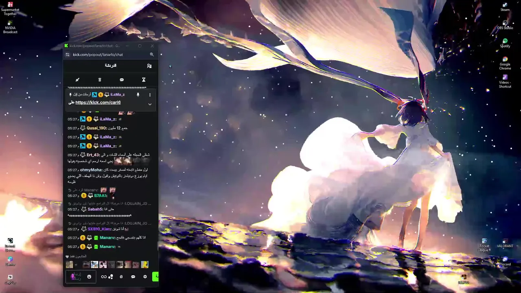The image size is (521, 293).
Task: Click the infinity icon in chat footer
Action: tap(104, 277)
